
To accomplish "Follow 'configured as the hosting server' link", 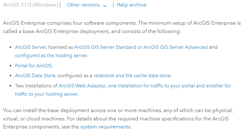I will point(51,56).
